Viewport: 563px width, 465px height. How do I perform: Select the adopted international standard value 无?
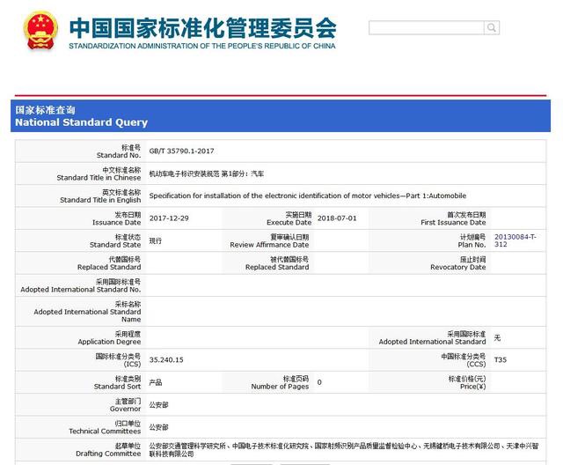tap(497, 337)
